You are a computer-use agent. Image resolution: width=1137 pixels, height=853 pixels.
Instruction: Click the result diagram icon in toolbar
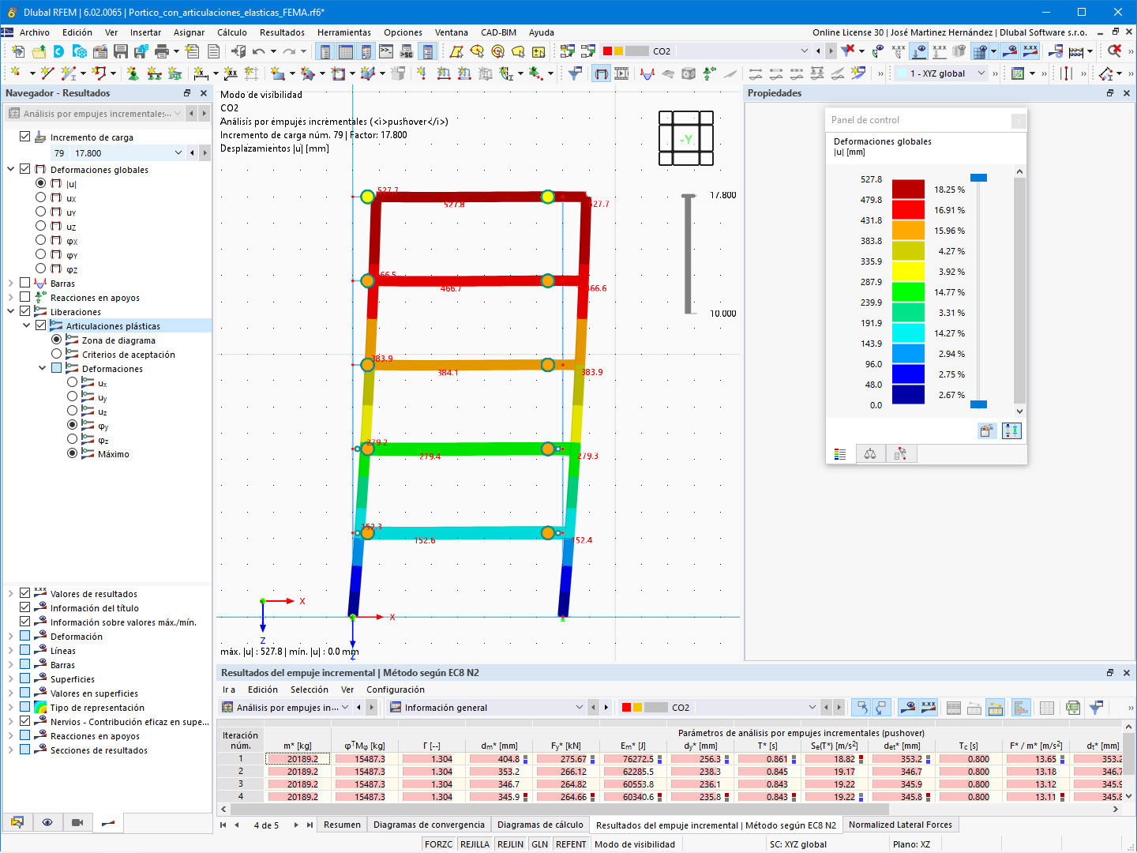647,73
